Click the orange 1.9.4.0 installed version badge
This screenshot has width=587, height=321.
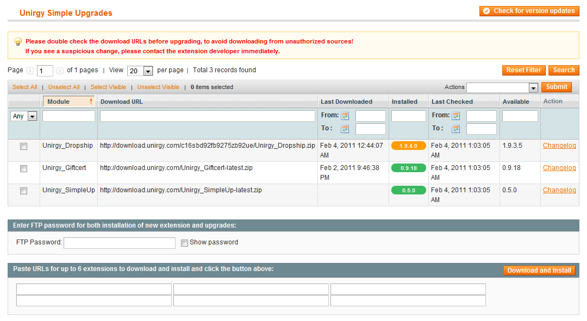tap(408, 146)
